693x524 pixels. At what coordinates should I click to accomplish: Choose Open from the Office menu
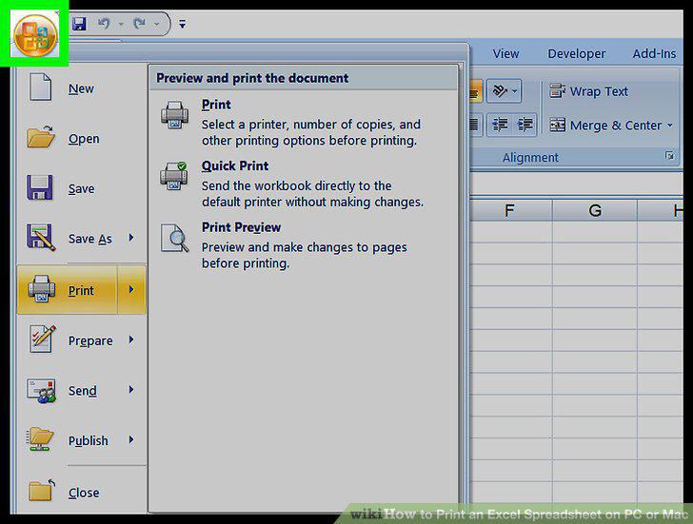point(82,139)
